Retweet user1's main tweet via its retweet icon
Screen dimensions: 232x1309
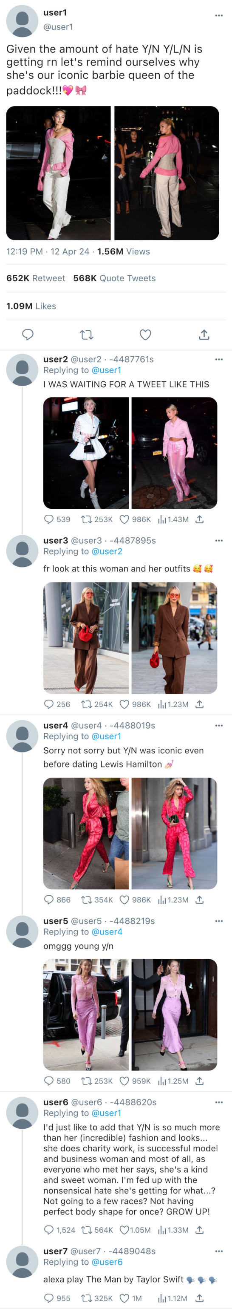point(87,334)
